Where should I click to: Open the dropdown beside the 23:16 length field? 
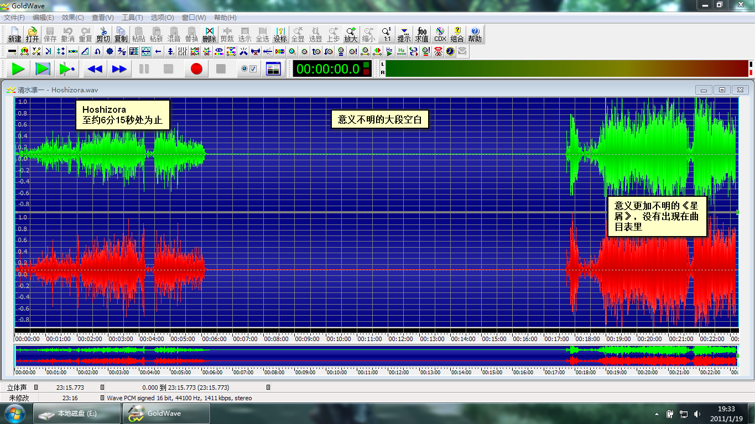[102, 398]
